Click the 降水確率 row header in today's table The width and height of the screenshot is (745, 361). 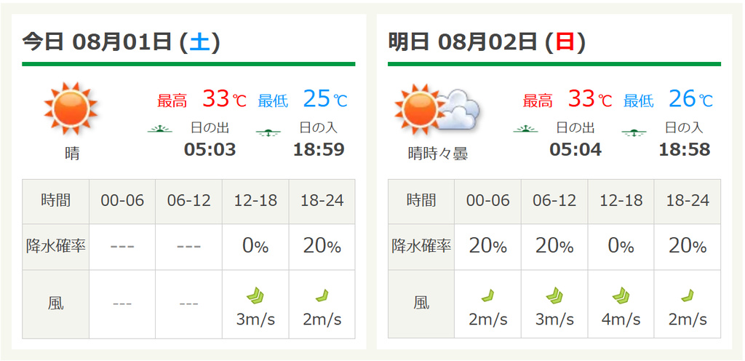pyautogui.click(x=55, y=247)
